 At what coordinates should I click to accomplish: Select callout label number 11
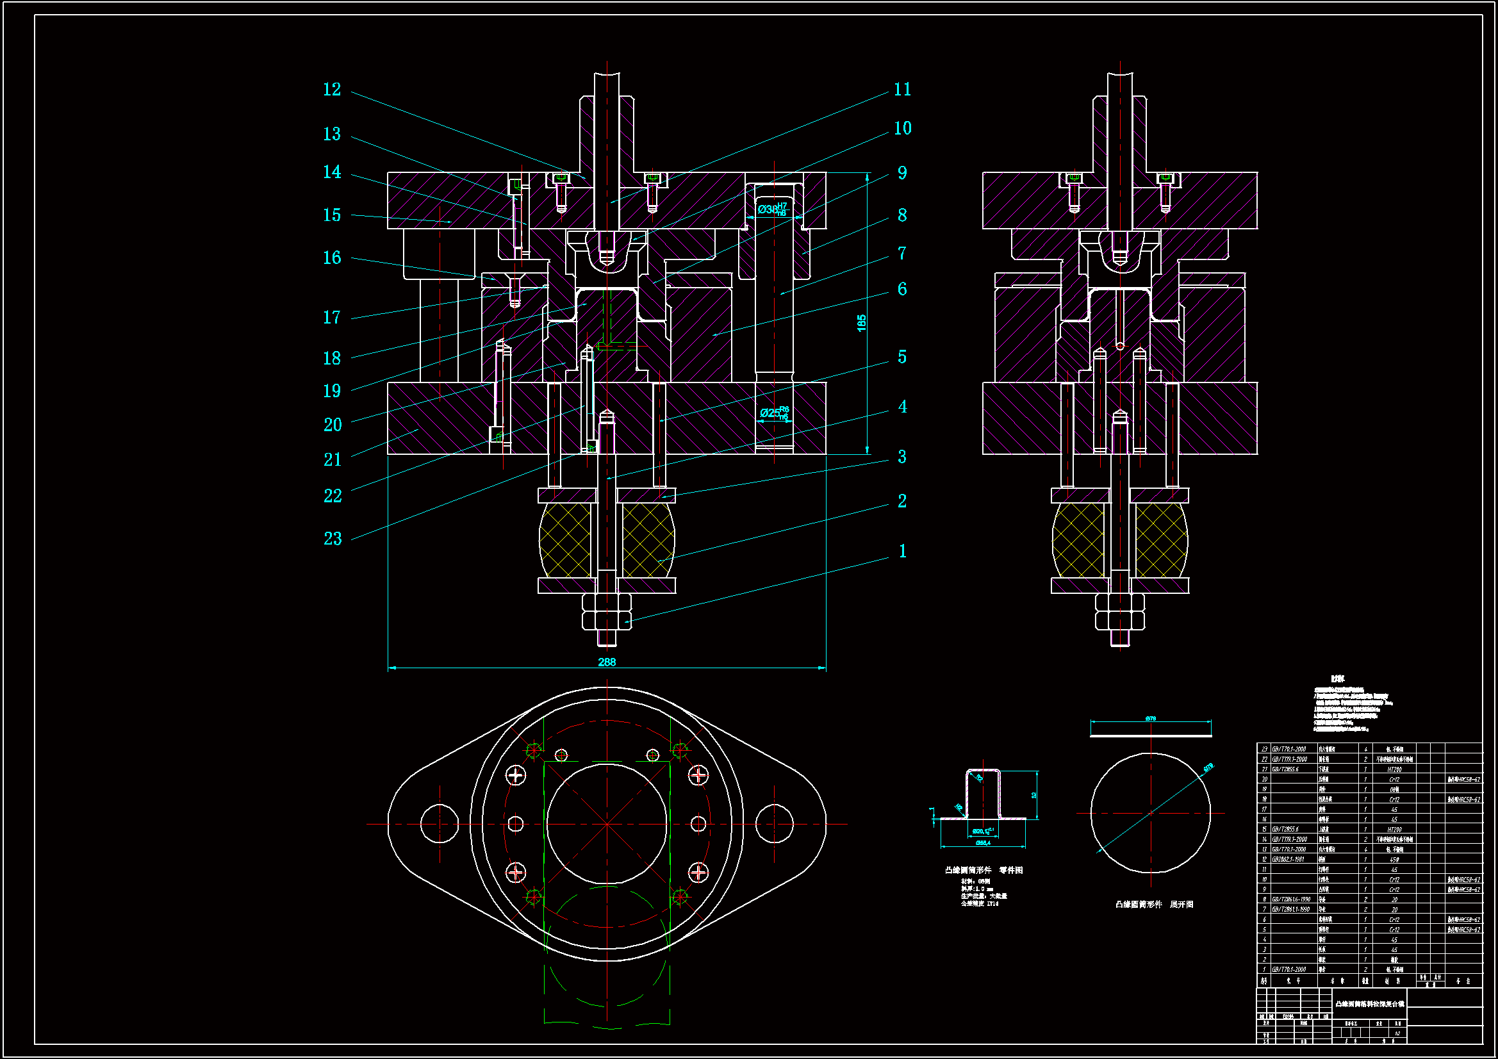902,90
